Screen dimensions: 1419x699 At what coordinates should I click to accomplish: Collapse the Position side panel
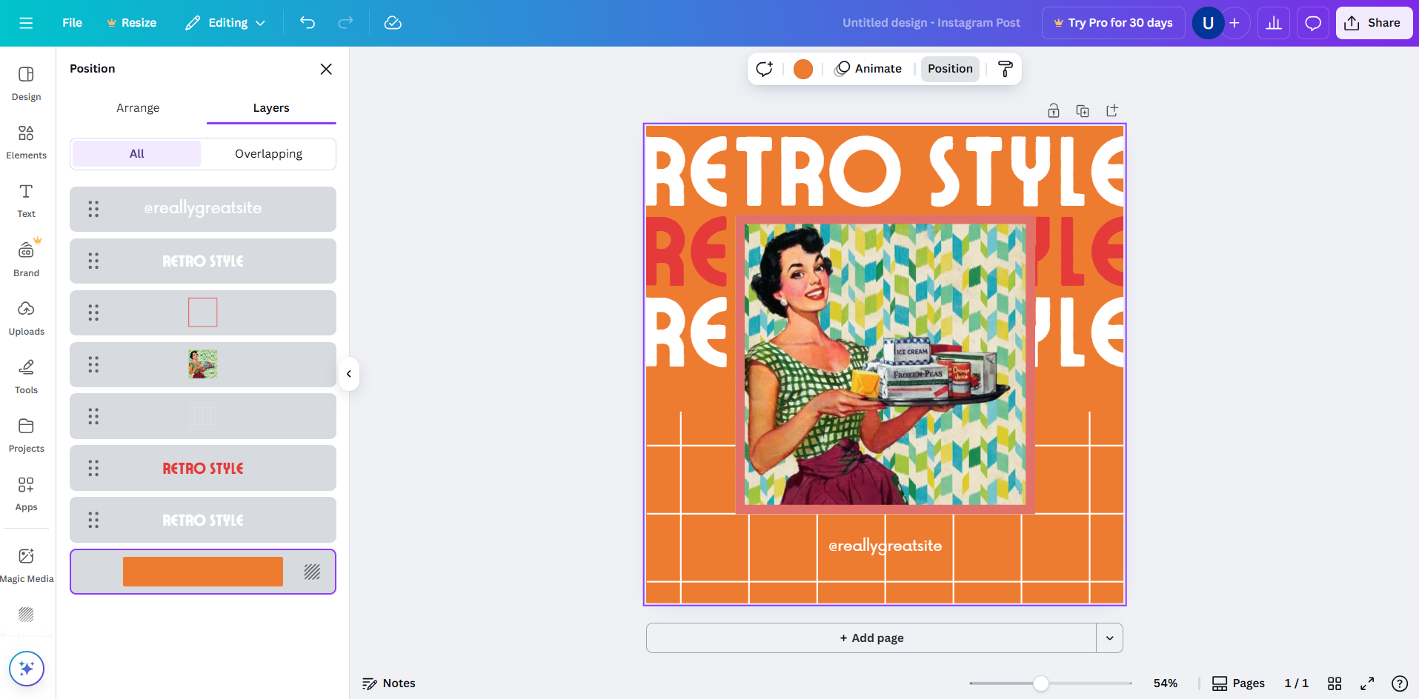pos(348,374)
